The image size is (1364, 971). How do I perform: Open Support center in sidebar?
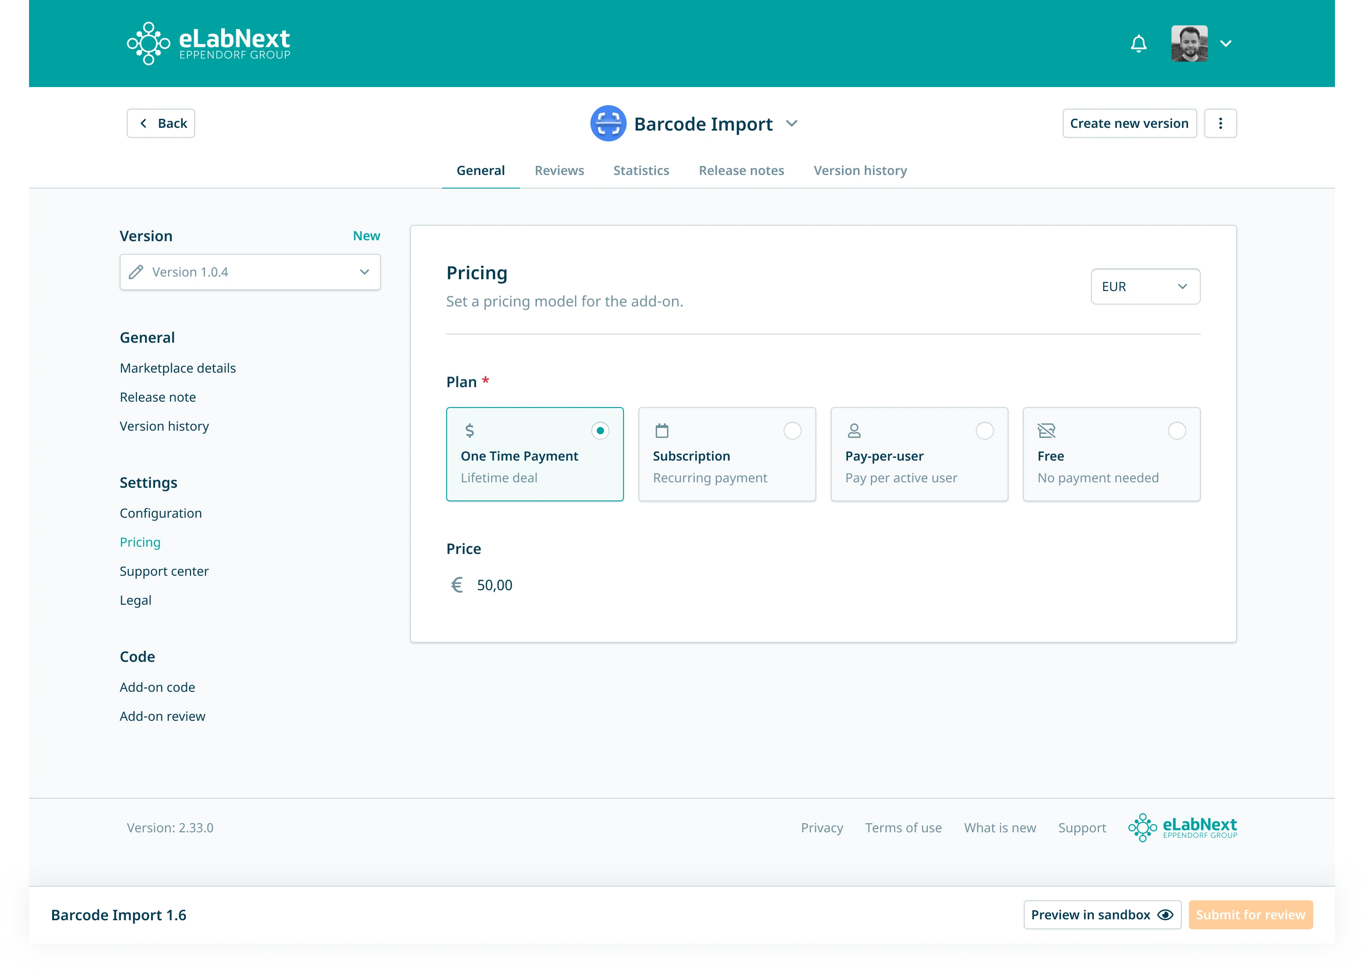point(165,571)
